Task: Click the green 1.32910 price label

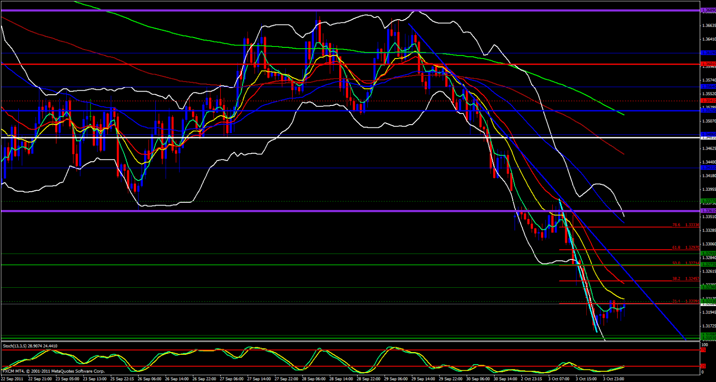Action: [x=708, y=253]
